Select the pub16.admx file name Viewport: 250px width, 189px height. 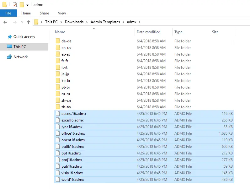click(72, 166)
